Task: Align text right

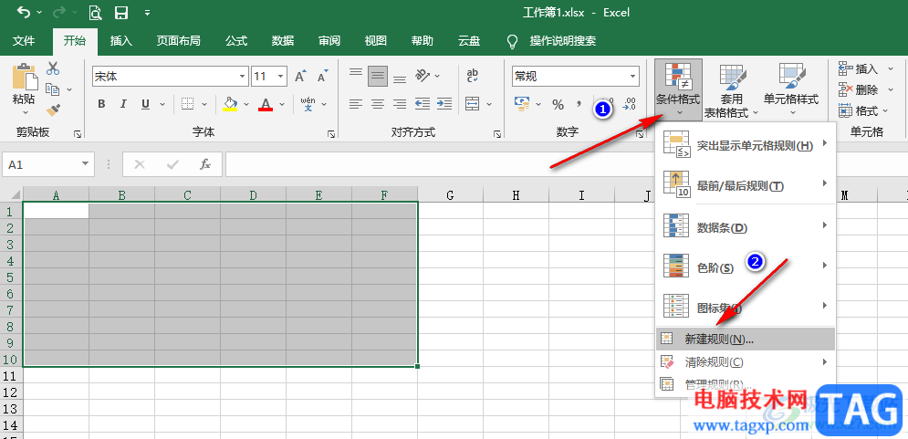Action: pos(400,104)
